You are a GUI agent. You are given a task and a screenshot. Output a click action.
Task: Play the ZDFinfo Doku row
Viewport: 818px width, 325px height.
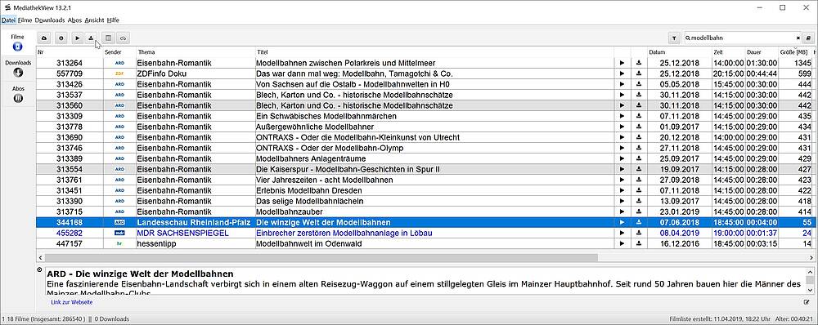click(x=622, y=73)
